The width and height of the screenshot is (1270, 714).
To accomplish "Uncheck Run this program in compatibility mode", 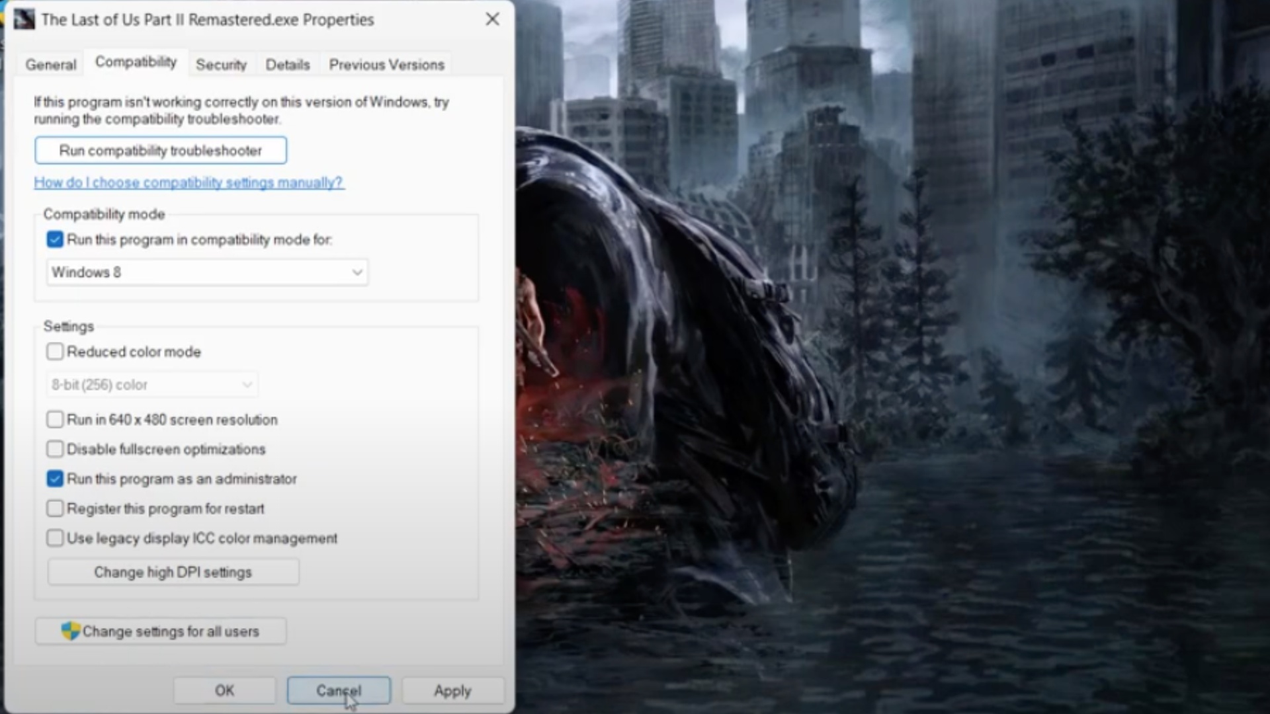I will 55,239.
